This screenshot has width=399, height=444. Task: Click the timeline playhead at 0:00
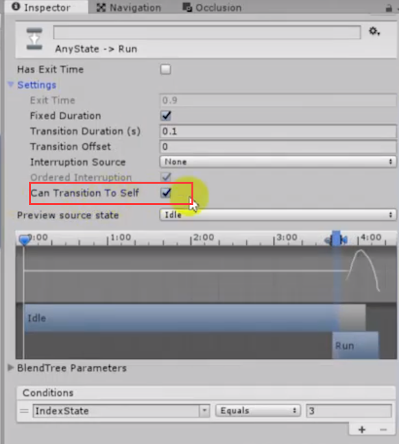[x=25, y=240]
